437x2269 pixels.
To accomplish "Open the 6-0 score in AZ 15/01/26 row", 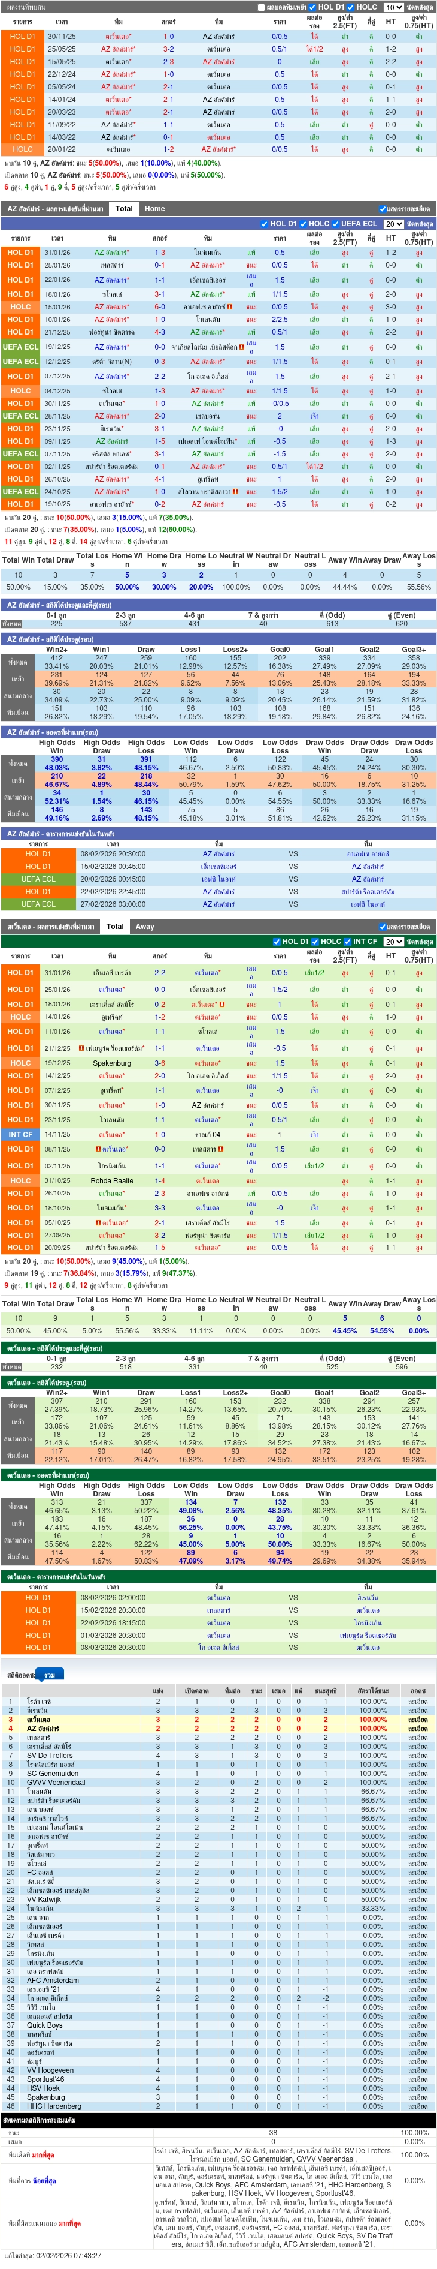I will (x=159, y=306).
